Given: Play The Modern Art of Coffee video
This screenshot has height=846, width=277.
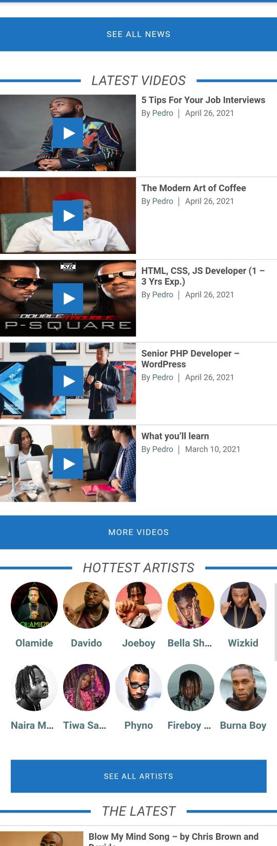Looking at the screenshot, I should point(68,215).
